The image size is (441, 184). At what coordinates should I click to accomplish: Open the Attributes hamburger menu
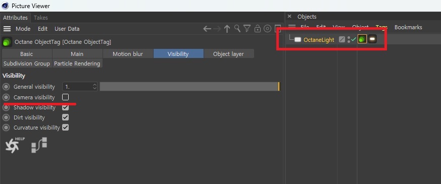(x=7, y=29)
